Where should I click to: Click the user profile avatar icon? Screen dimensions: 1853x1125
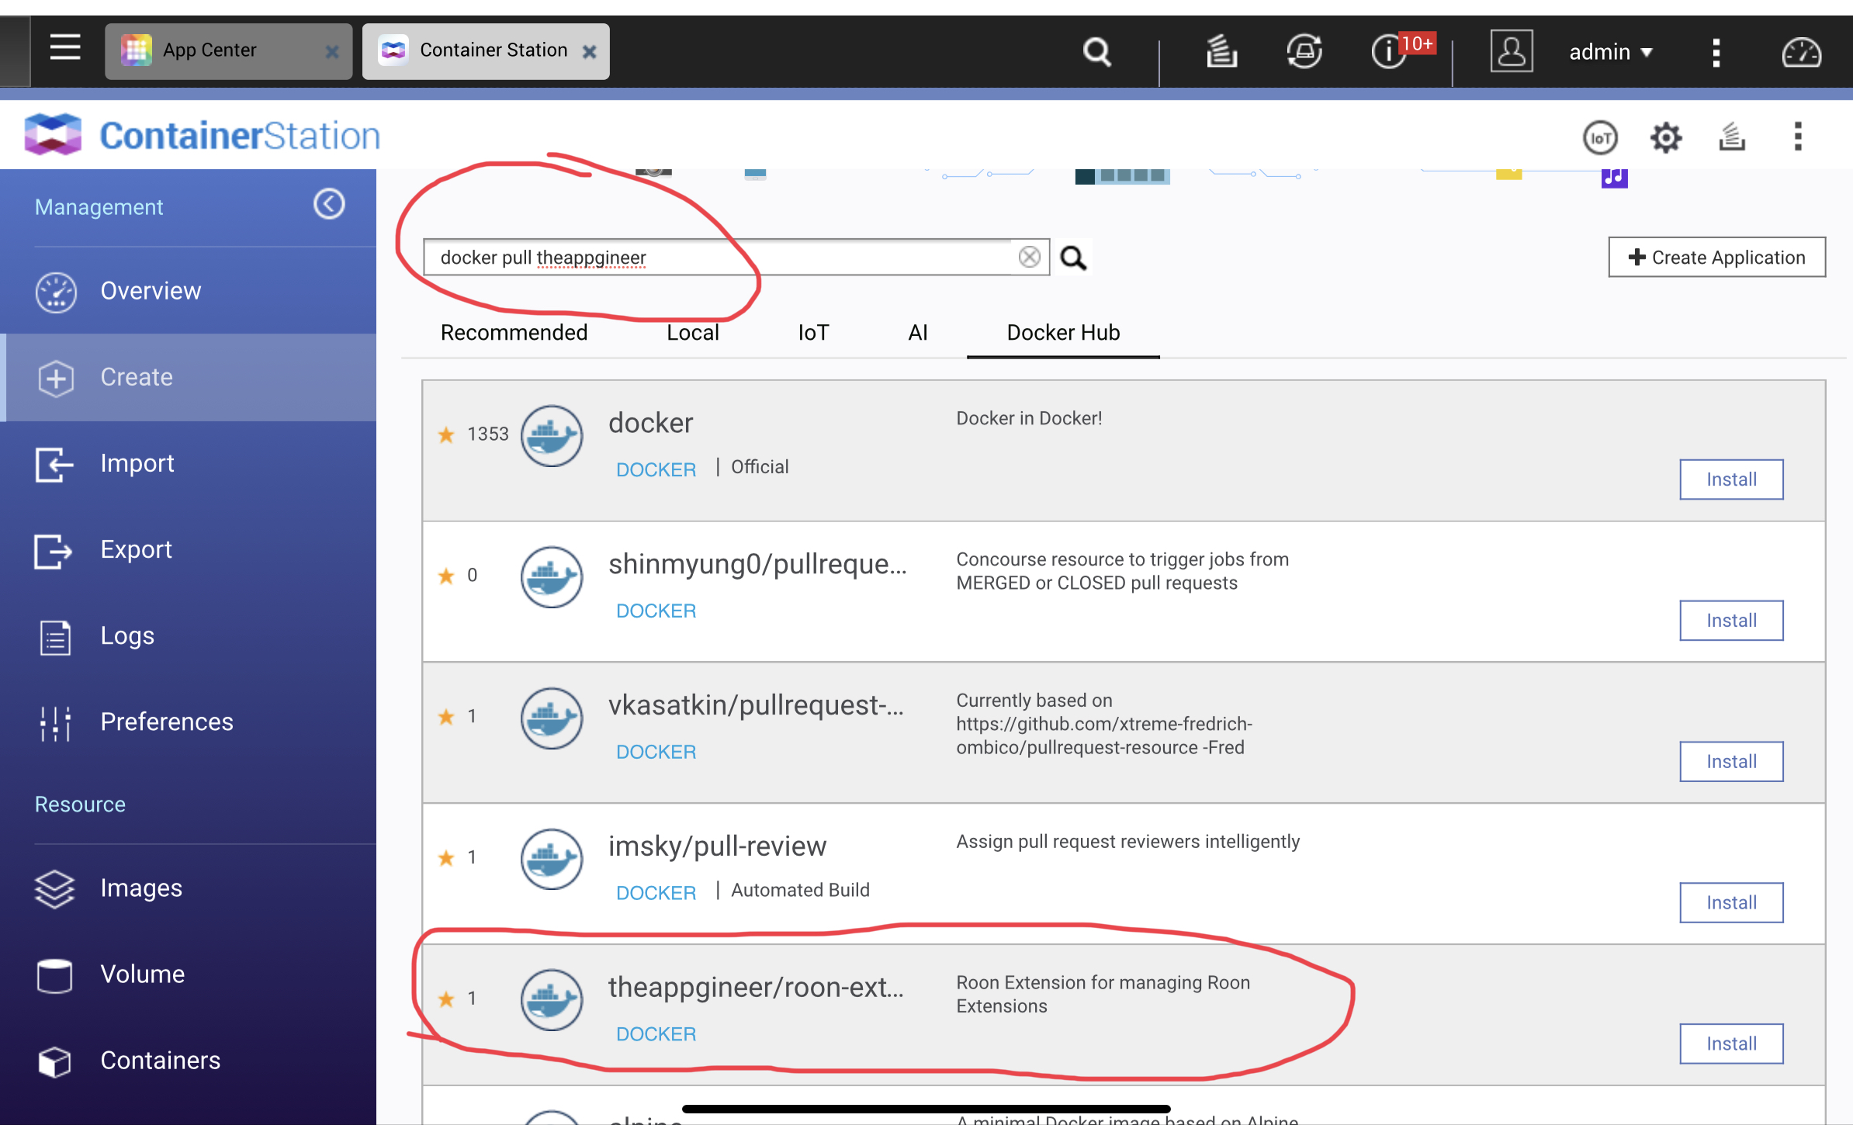1511,51
